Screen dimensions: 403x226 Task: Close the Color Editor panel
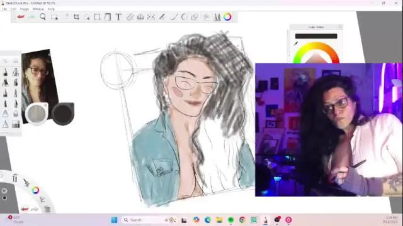click(340, 26)
